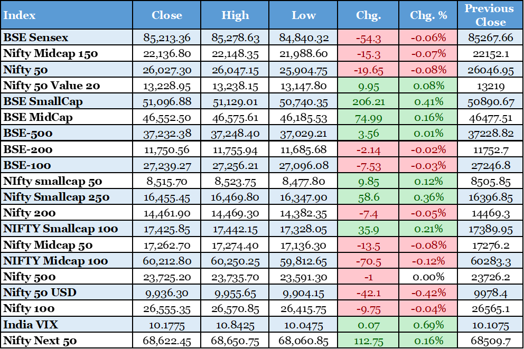Click the Low column header

303,15
